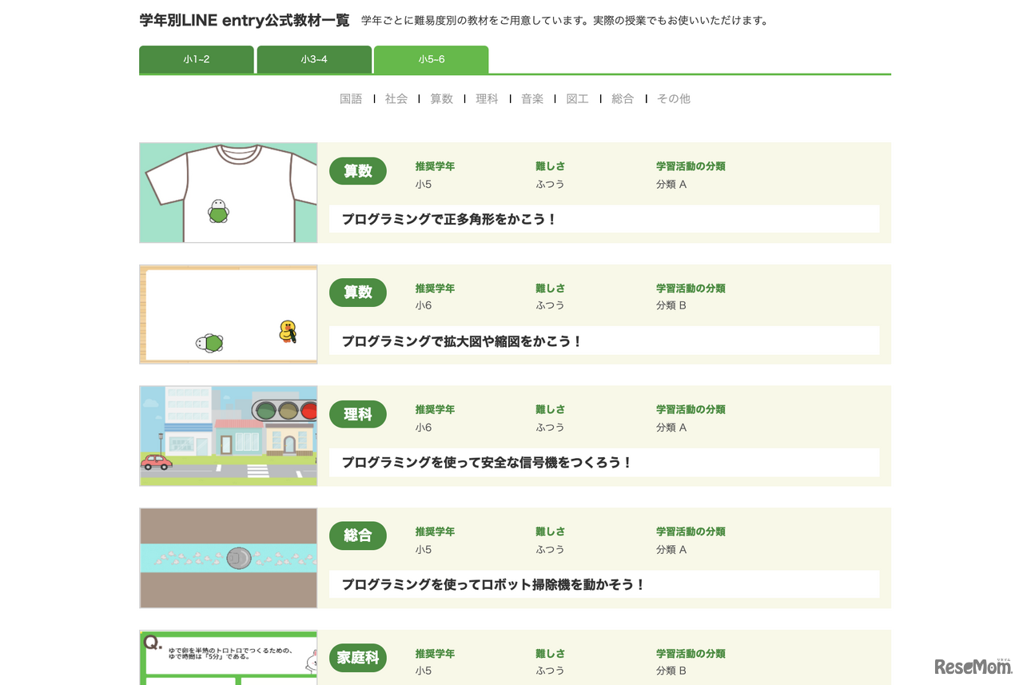Open the turtle and duck drawing thumbnail
The height and width of the screenshot is (685, 1023).
pyautogui.click(x=229, y=314)
